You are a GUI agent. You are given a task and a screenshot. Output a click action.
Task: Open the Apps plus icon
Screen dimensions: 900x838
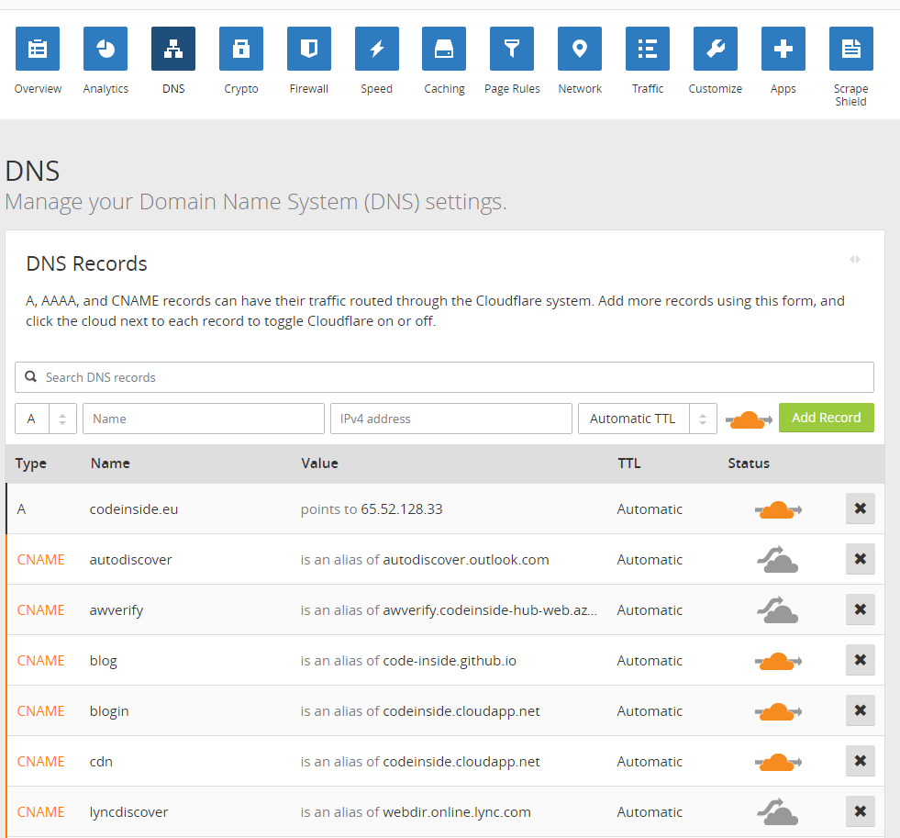tap(783, 49)
